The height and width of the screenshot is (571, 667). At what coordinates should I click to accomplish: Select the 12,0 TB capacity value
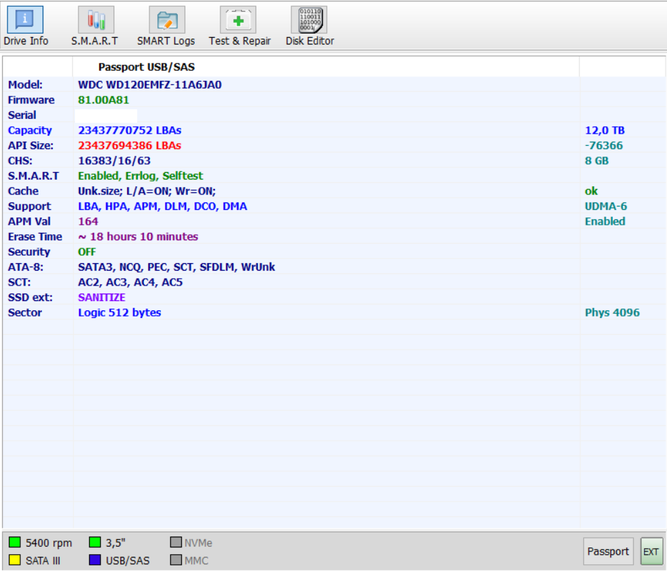click(x=604, y=130)
